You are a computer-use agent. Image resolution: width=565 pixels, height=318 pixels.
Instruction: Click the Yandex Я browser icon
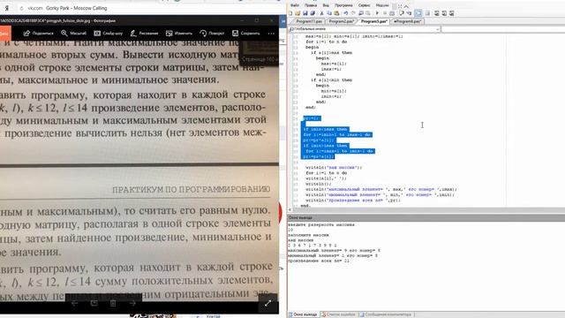(x=6, y=8)
